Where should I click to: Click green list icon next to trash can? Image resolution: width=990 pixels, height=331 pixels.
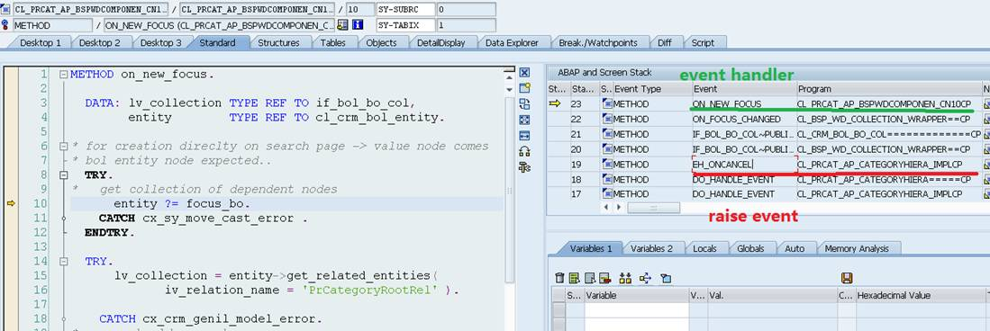(x=574, y=278)
